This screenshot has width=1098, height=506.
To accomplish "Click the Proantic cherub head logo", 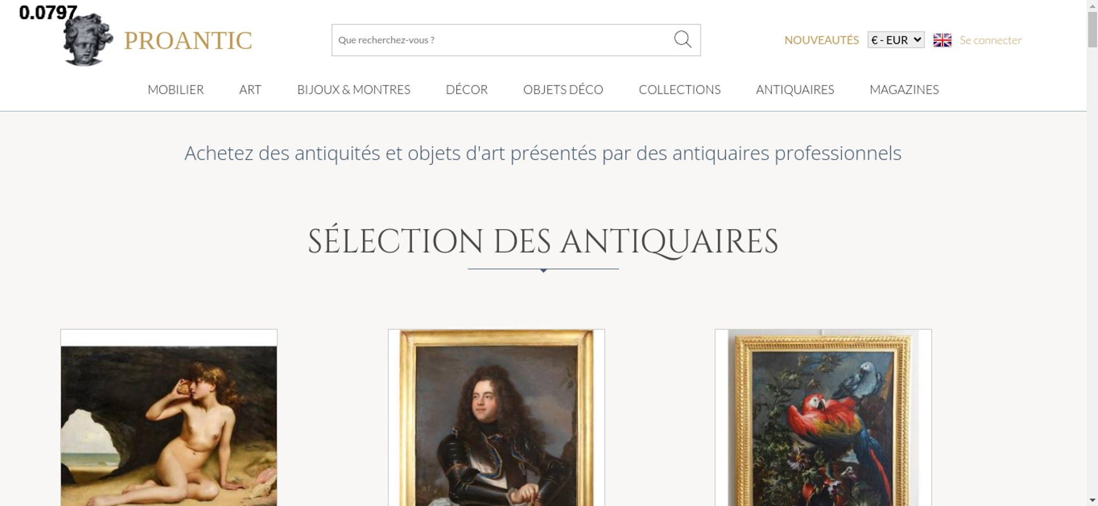I will pyautogui.click(x=88, y=39).
